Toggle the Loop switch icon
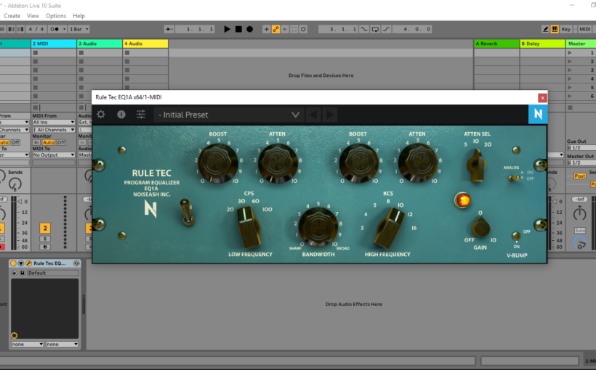 pyautogui.click(x=375, y=29)
